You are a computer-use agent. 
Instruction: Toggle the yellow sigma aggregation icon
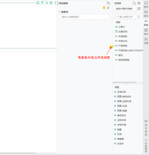104,8
